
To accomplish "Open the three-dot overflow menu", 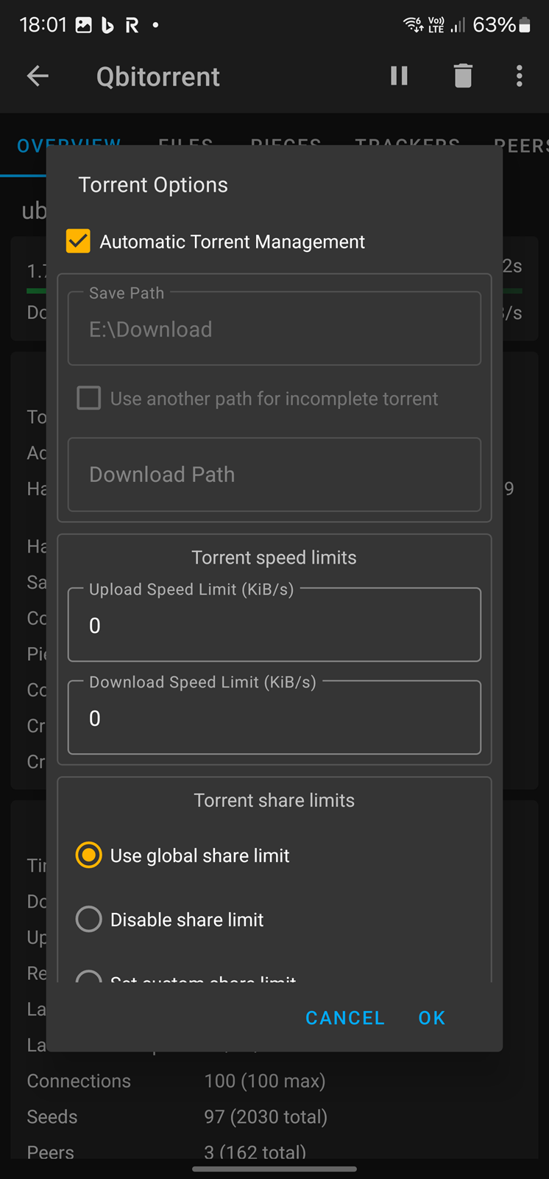I will pos(520,76).
